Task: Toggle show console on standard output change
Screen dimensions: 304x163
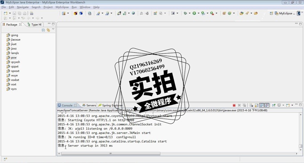Action: point(262,105)
